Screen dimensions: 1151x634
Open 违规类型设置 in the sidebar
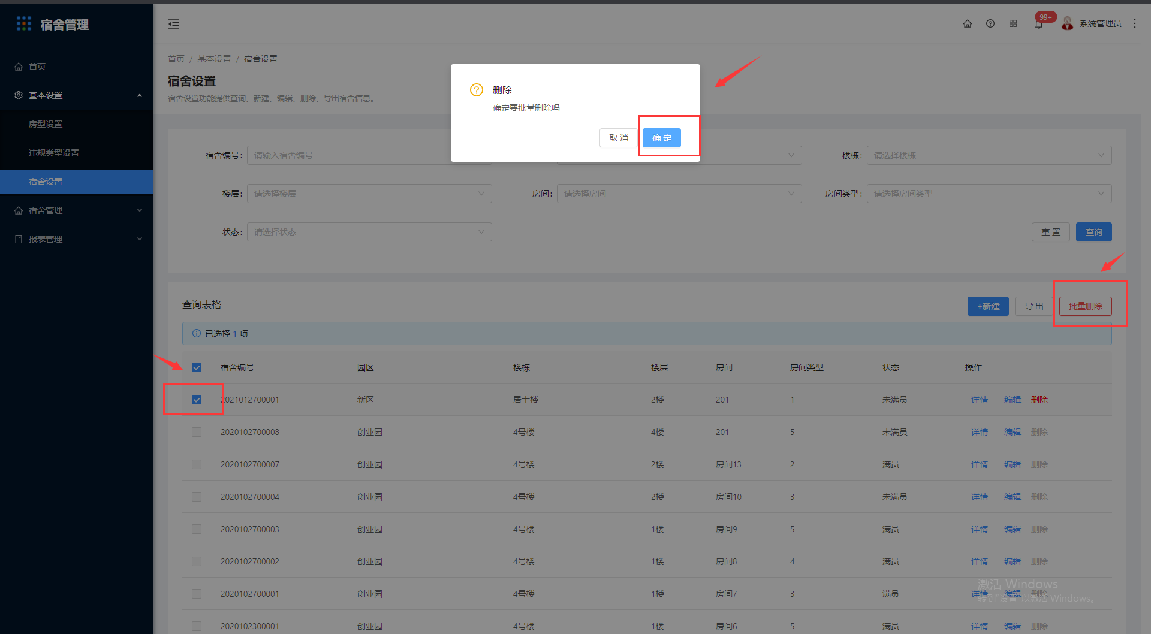point(77,153)
